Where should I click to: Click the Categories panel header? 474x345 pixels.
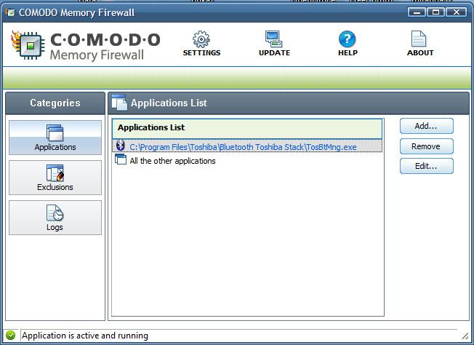(55, 103)
